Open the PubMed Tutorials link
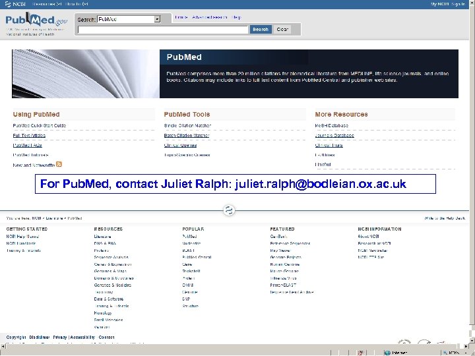This screenshot has height=356, width=475. click(x=30, y=155)
